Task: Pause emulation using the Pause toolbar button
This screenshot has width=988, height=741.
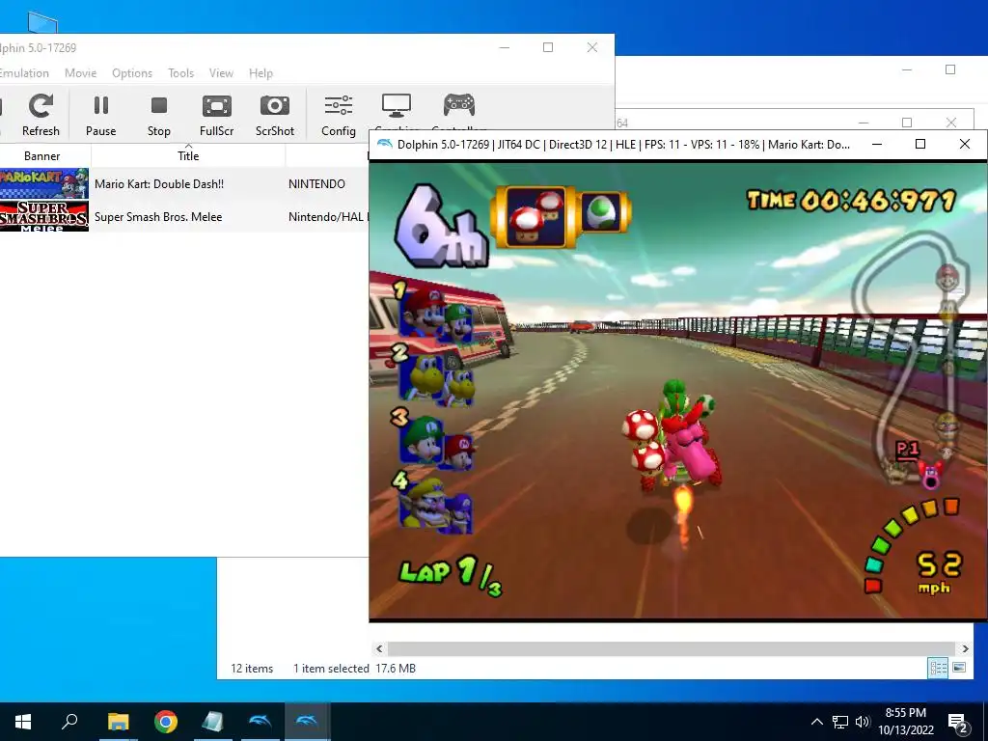Action: click(x=100, y=115)
